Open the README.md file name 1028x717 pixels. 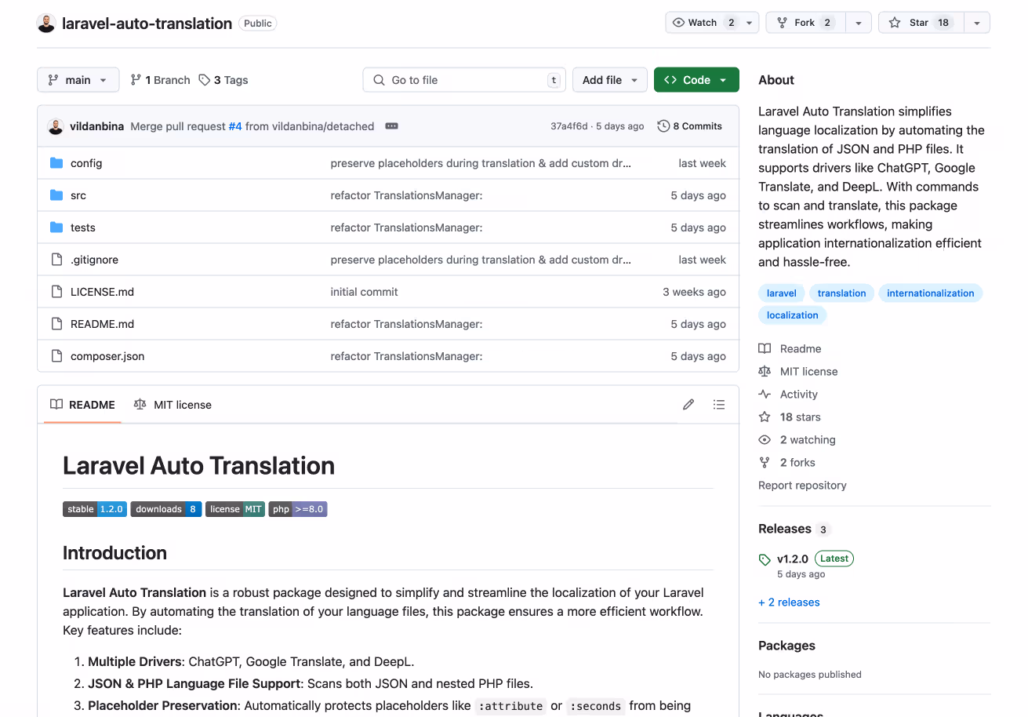102,324
